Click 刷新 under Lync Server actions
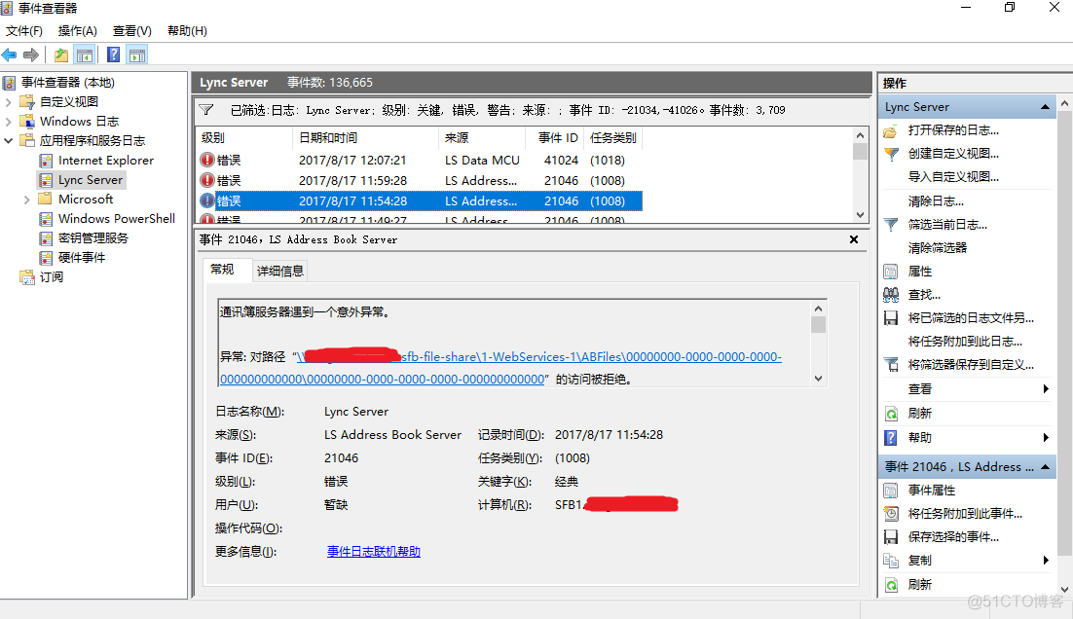 click(920, 413)
